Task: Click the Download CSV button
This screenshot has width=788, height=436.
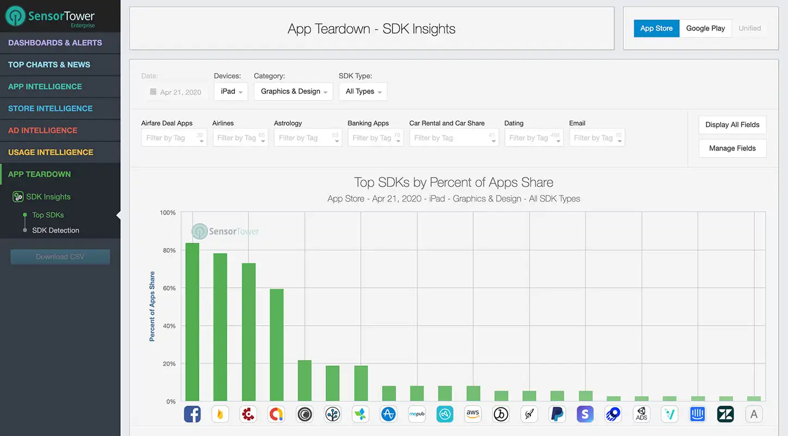Action: point(60,257)
